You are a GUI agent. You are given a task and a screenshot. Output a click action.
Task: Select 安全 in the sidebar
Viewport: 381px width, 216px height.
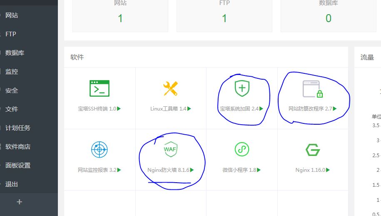pos(12,90)
